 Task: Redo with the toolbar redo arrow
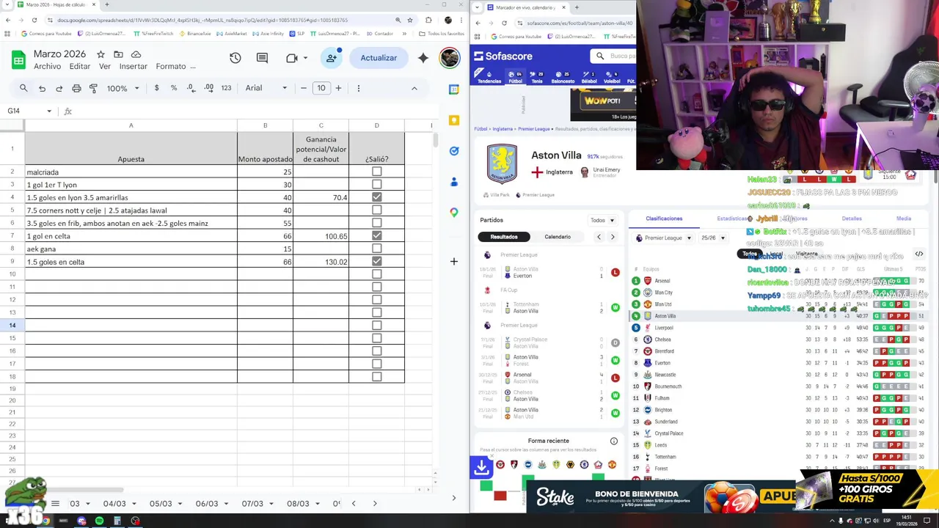pyautogui.click(x=59, y=88)
